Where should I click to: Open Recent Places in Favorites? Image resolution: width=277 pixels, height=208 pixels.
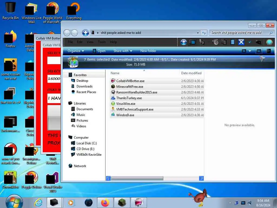[86, 92]
